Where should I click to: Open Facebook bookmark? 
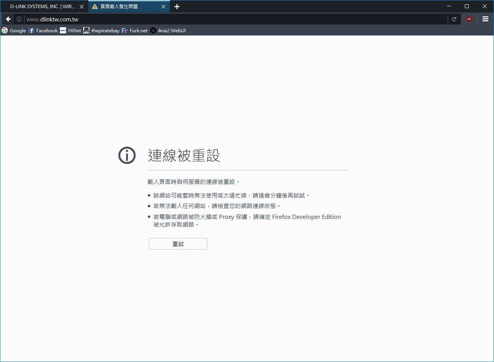[x=43, y=30]
